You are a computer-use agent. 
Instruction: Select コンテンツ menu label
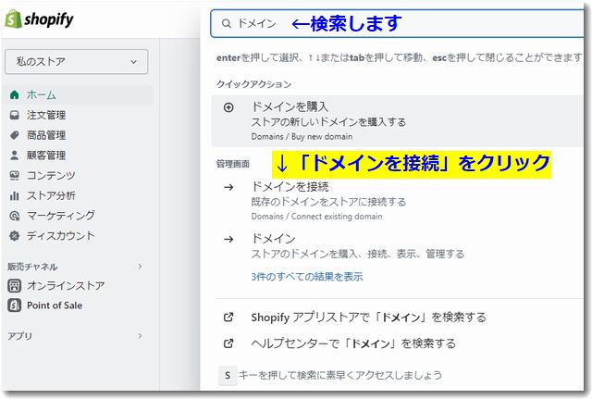click(51, 175)
